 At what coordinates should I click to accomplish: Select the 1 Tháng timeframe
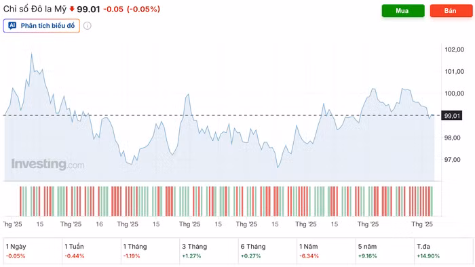point(150,251)
